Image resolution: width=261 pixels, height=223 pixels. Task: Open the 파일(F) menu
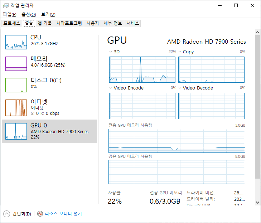(x=10, y=15)
